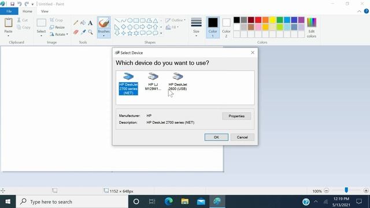Pick the yellow palette color
Viewport: 370px width, 208px height.
click(272, 20)
